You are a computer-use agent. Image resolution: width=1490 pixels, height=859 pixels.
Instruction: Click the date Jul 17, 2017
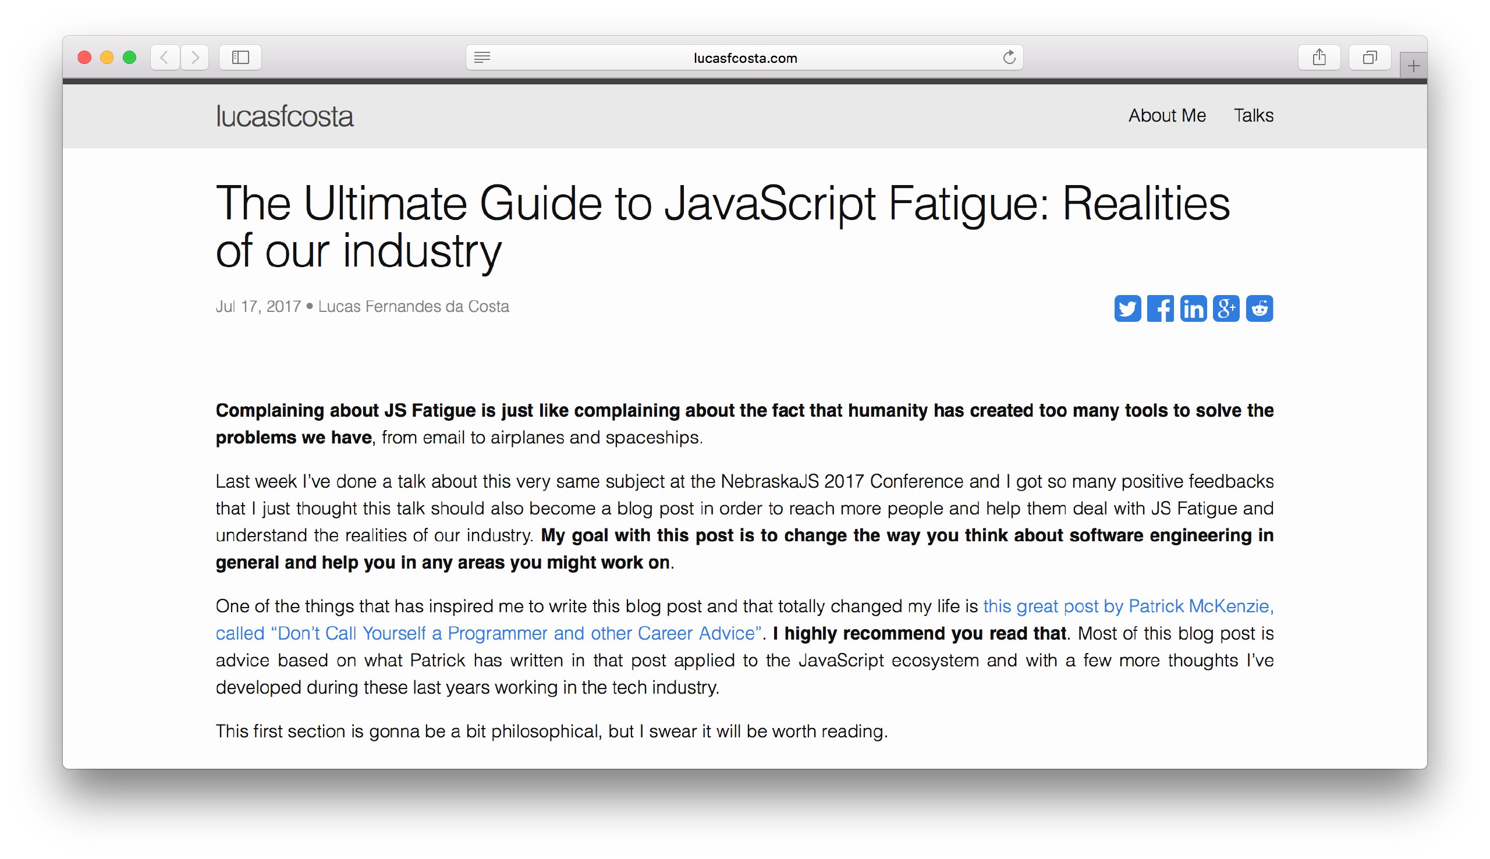pyautogui.click(x=258, y=306)
